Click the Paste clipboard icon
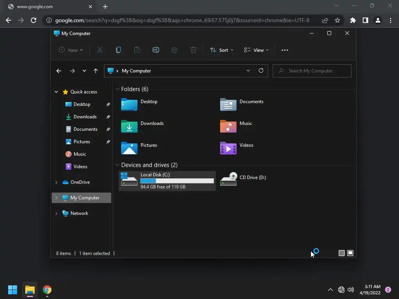Viewport: 399px width, 299px height. point(137,50)
